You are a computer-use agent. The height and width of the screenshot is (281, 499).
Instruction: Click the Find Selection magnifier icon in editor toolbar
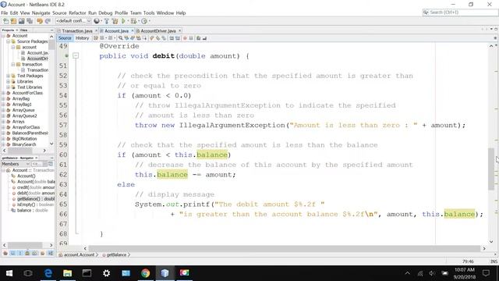point(121,38)
